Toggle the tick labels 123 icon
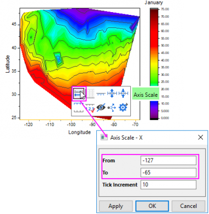209x214 pixels. pyautogui.click(x=90, y=108)
